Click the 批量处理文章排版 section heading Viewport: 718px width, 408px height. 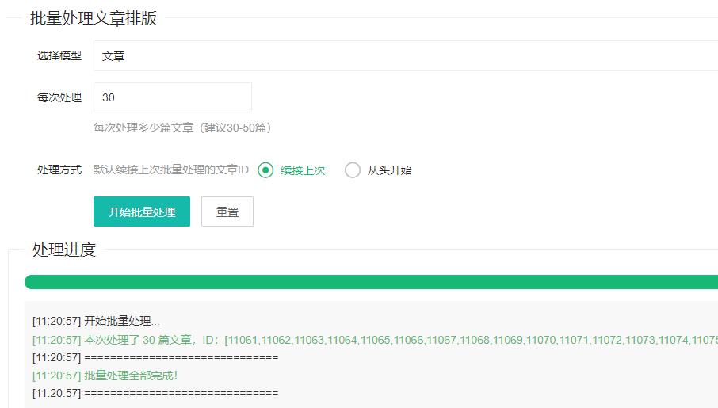click(x=94, y=19)
